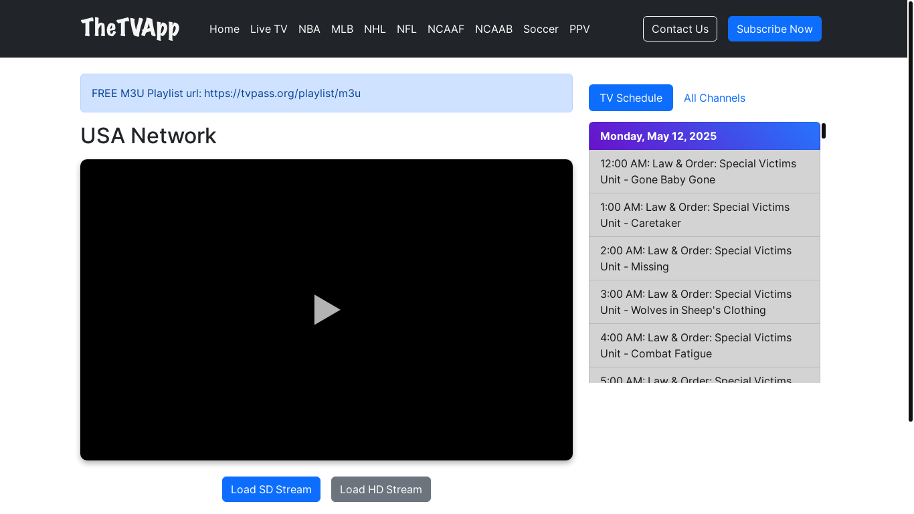Click the schedule list scrollbar thumb
This screenshot has height=514, width=914.
(824, 131)
